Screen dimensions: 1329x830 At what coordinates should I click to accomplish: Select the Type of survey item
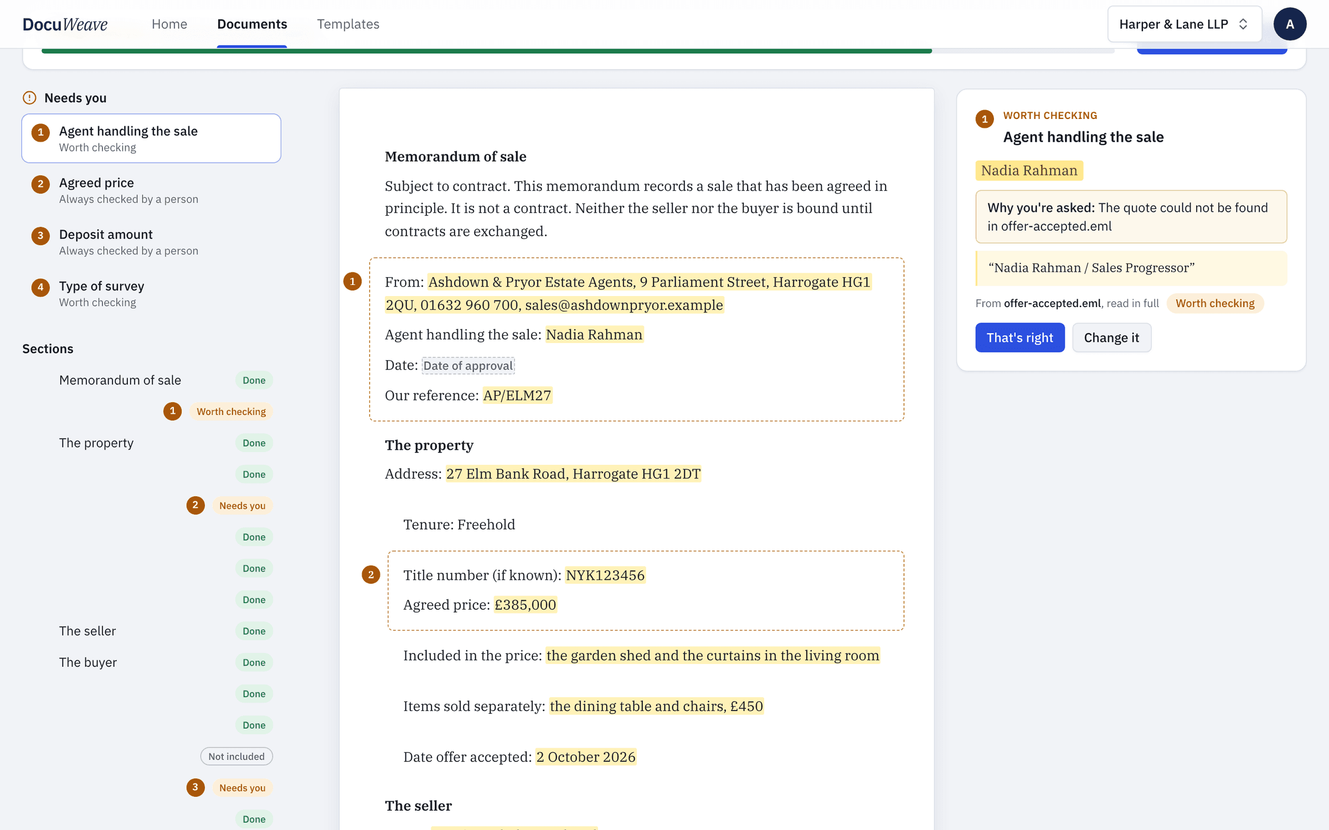[151, 293]
